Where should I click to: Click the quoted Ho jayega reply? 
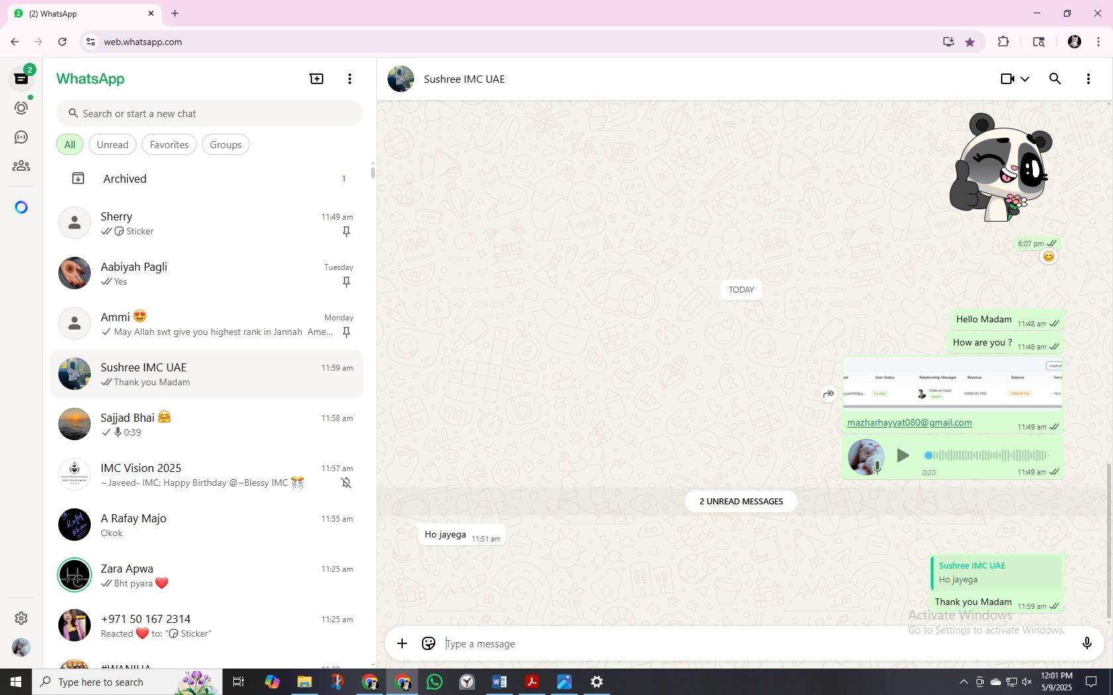coord(996,573)
